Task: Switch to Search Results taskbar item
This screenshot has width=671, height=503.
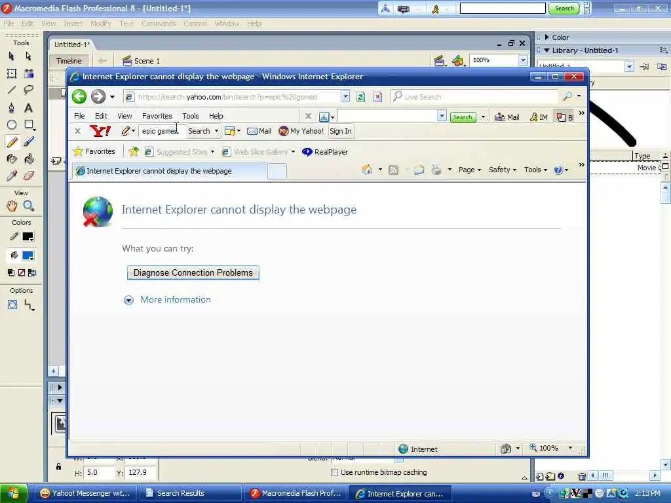Action: coord(191,493)
